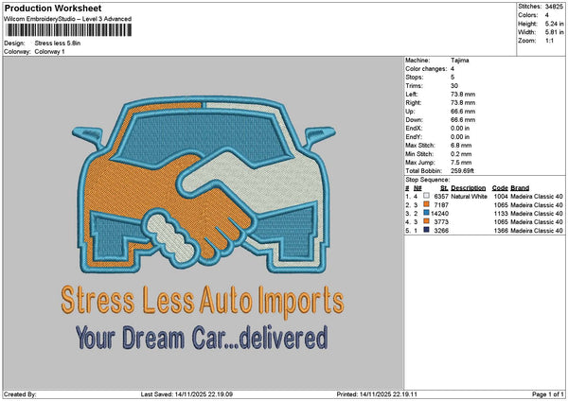This screenshot has height=401, width=568.
Task: Click the barcode under the Wilcom header
Action: coord(68,31)
